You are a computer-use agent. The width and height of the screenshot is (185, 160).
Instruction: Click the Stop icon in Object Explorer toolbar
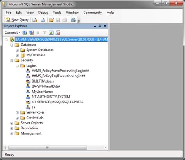(x=38, y=32)
